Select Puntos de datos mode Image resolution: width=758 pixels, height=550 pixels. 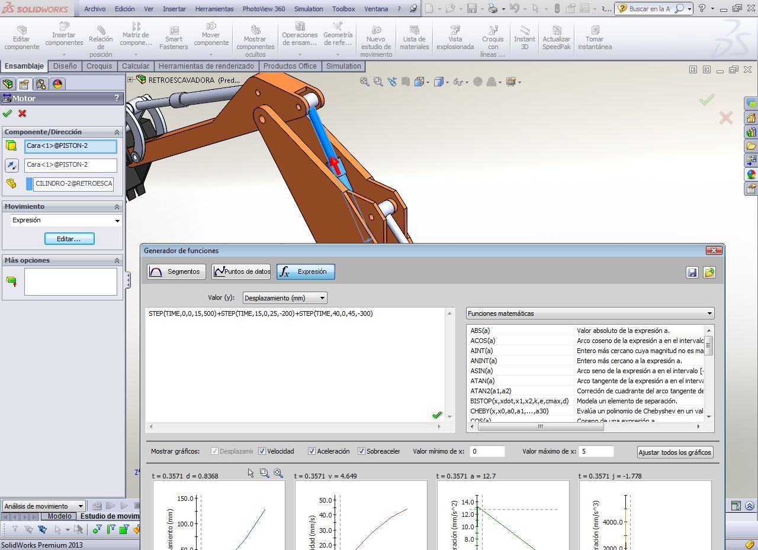point(241,271)
